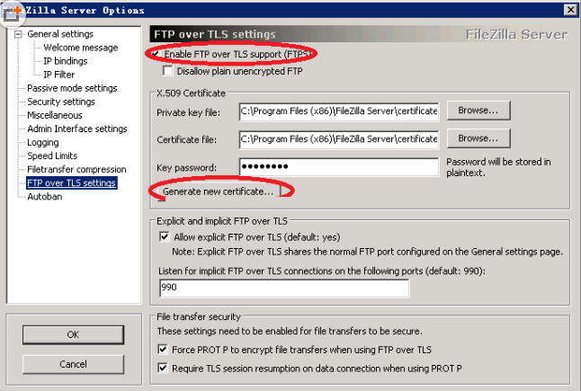Toggle Require TLS session resumption checkbox
This screenshot has width=581, height=391.
[x=163, y=369]
